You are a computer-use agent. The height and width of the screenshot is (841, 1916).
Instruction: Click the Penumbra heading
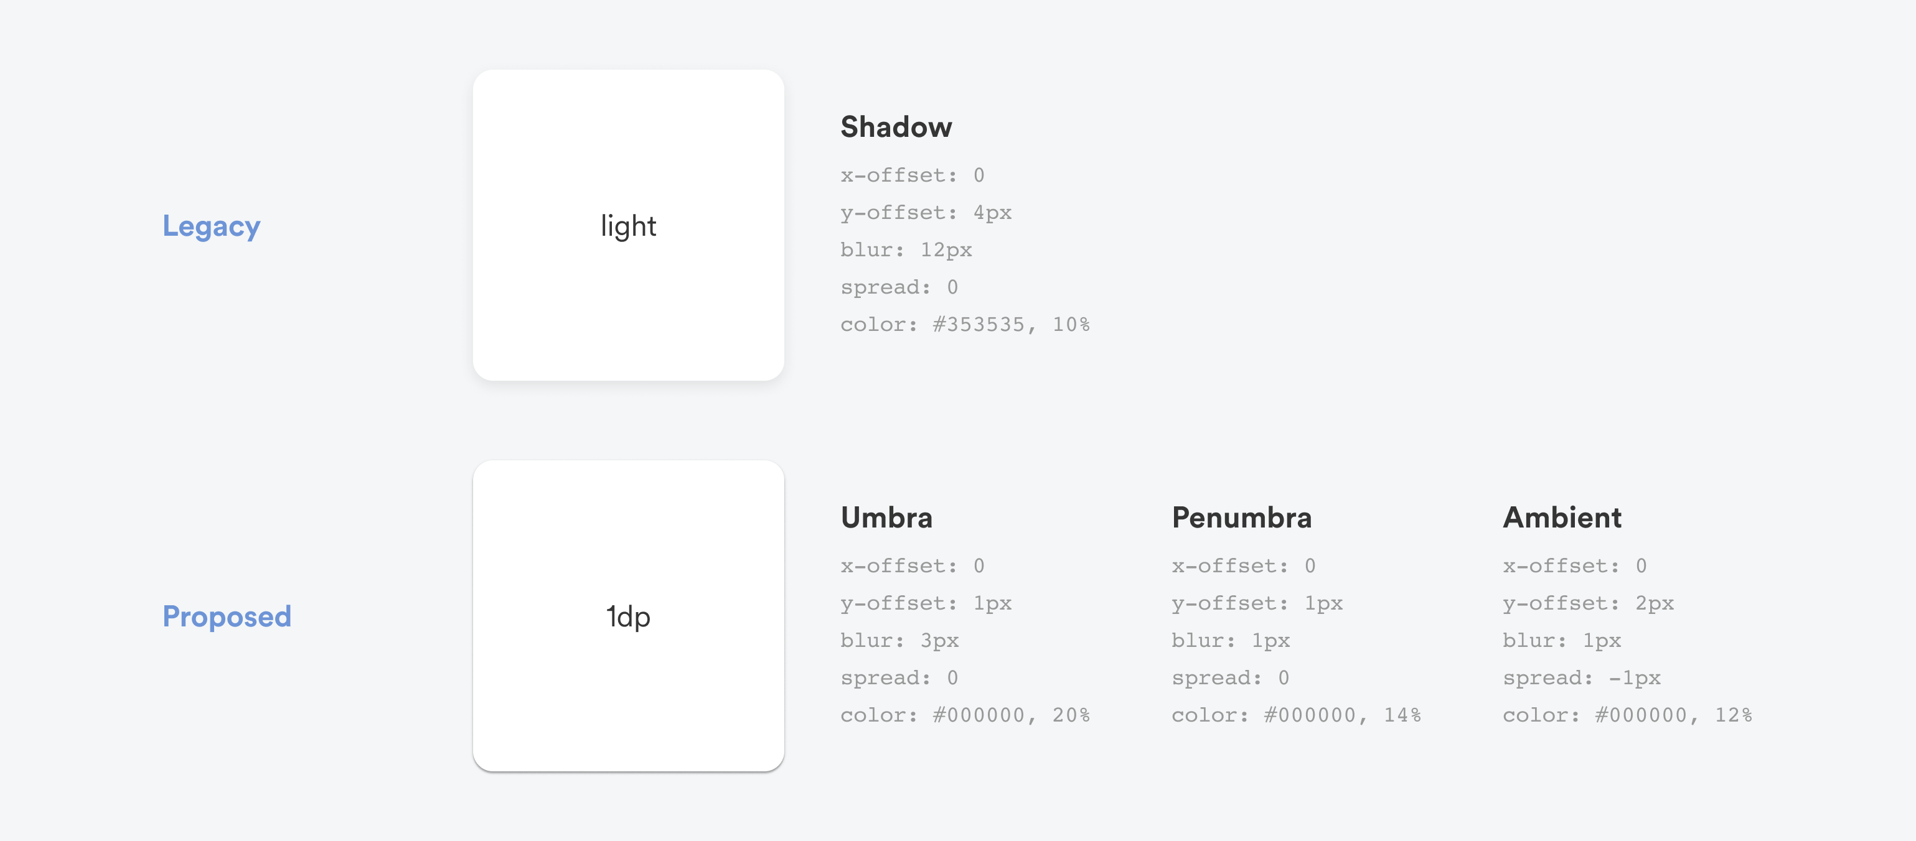[1241, 518]
